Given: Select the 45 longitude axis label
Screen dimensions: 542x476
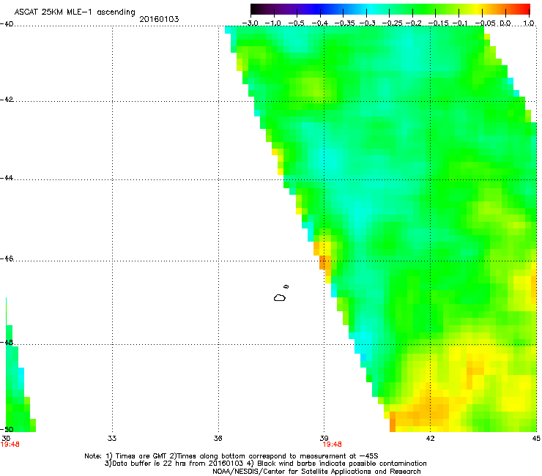Looking at the screenshot, I should pos(536,439).
